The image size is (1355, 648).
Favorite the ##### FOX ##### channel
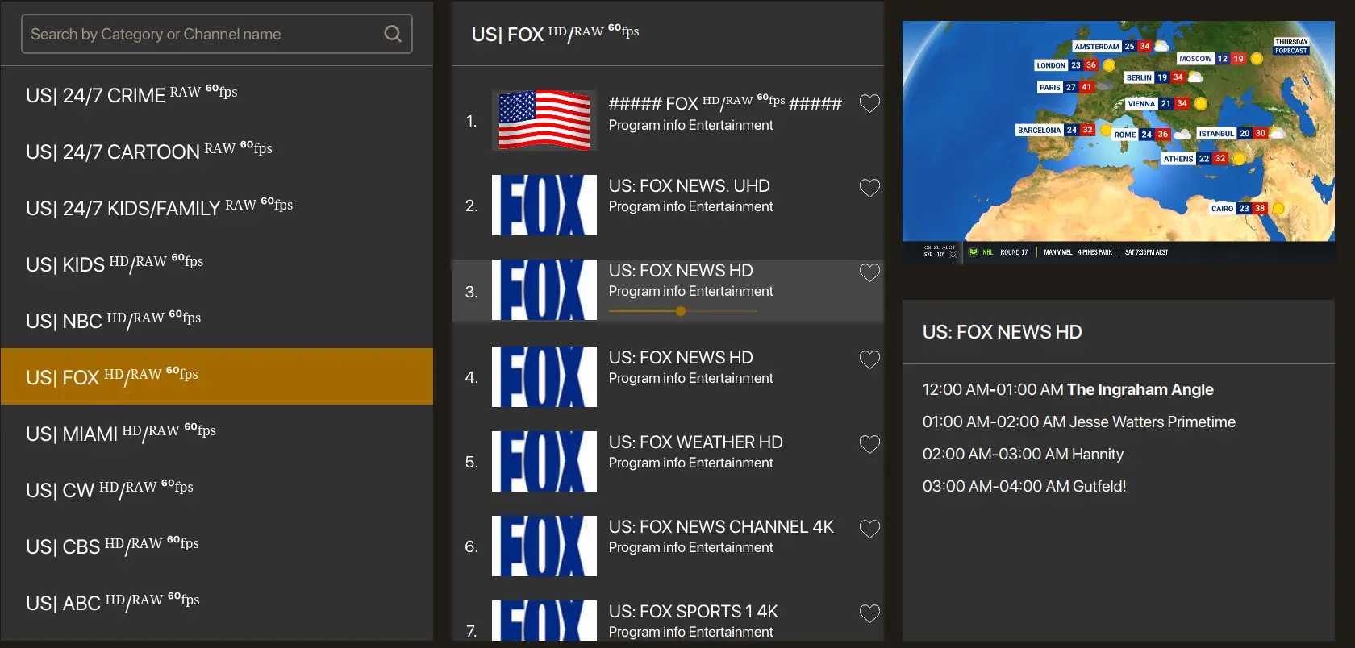tap(869, 103)
